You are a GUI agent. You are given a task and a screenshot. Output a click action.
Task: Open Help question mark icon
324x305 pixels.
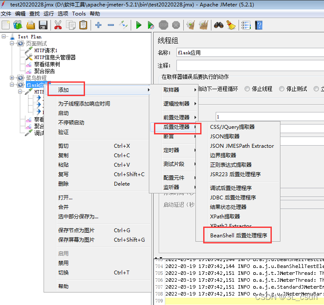pos(259,25)
